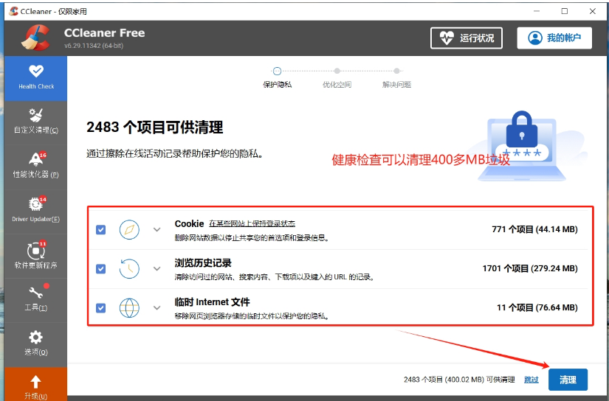Uncheck the 浏览历史记录 checkbox
This screenshot has height=401, width=609.
(101, 268)
